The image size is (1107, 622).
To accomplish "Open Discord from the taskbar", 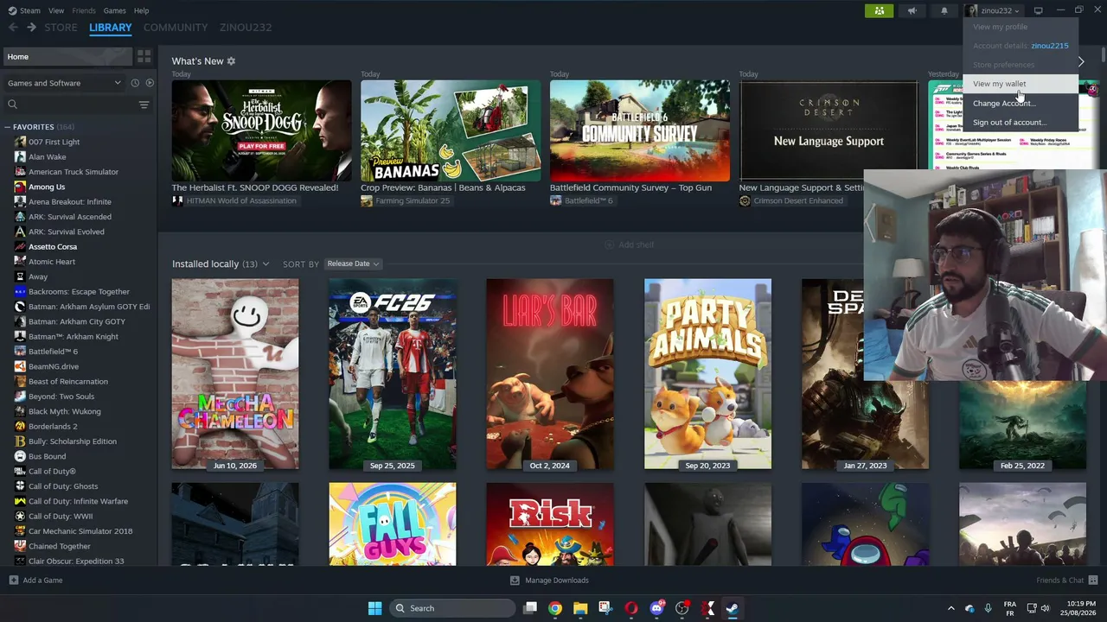I will pyautogui.click(x=656, y=608).
